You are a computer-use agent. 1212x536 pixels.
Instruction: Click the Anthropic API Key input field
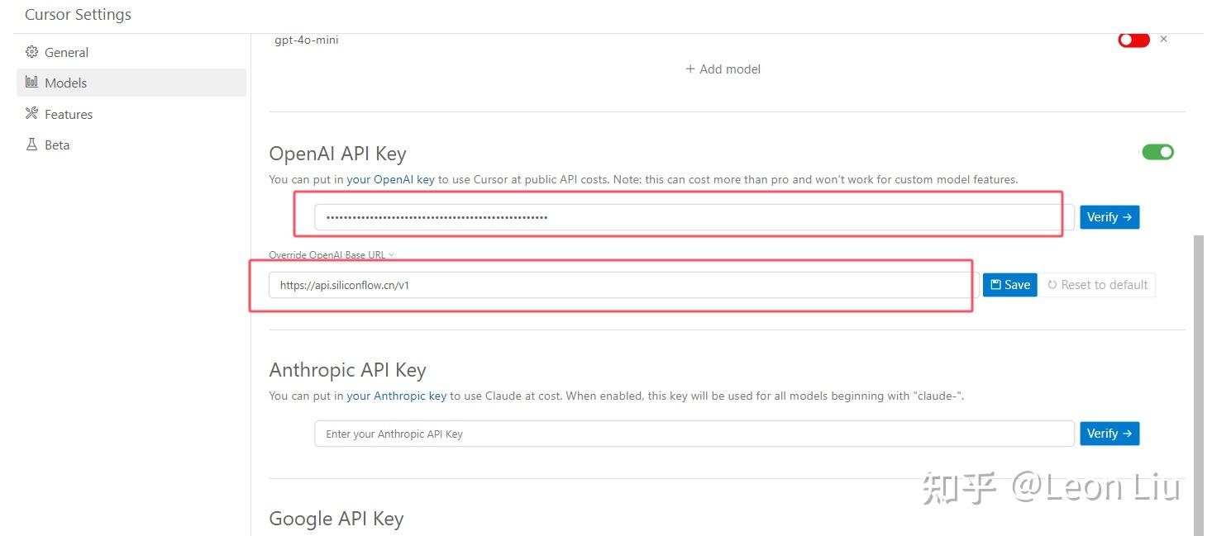[x=694, y=434]
